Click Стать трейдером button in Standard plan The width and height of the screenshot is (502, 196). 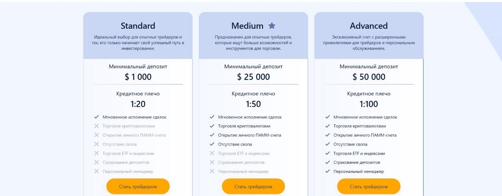138,187
